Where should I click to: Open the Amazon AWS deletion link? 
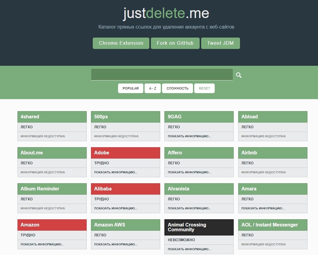tap(126, 225)
